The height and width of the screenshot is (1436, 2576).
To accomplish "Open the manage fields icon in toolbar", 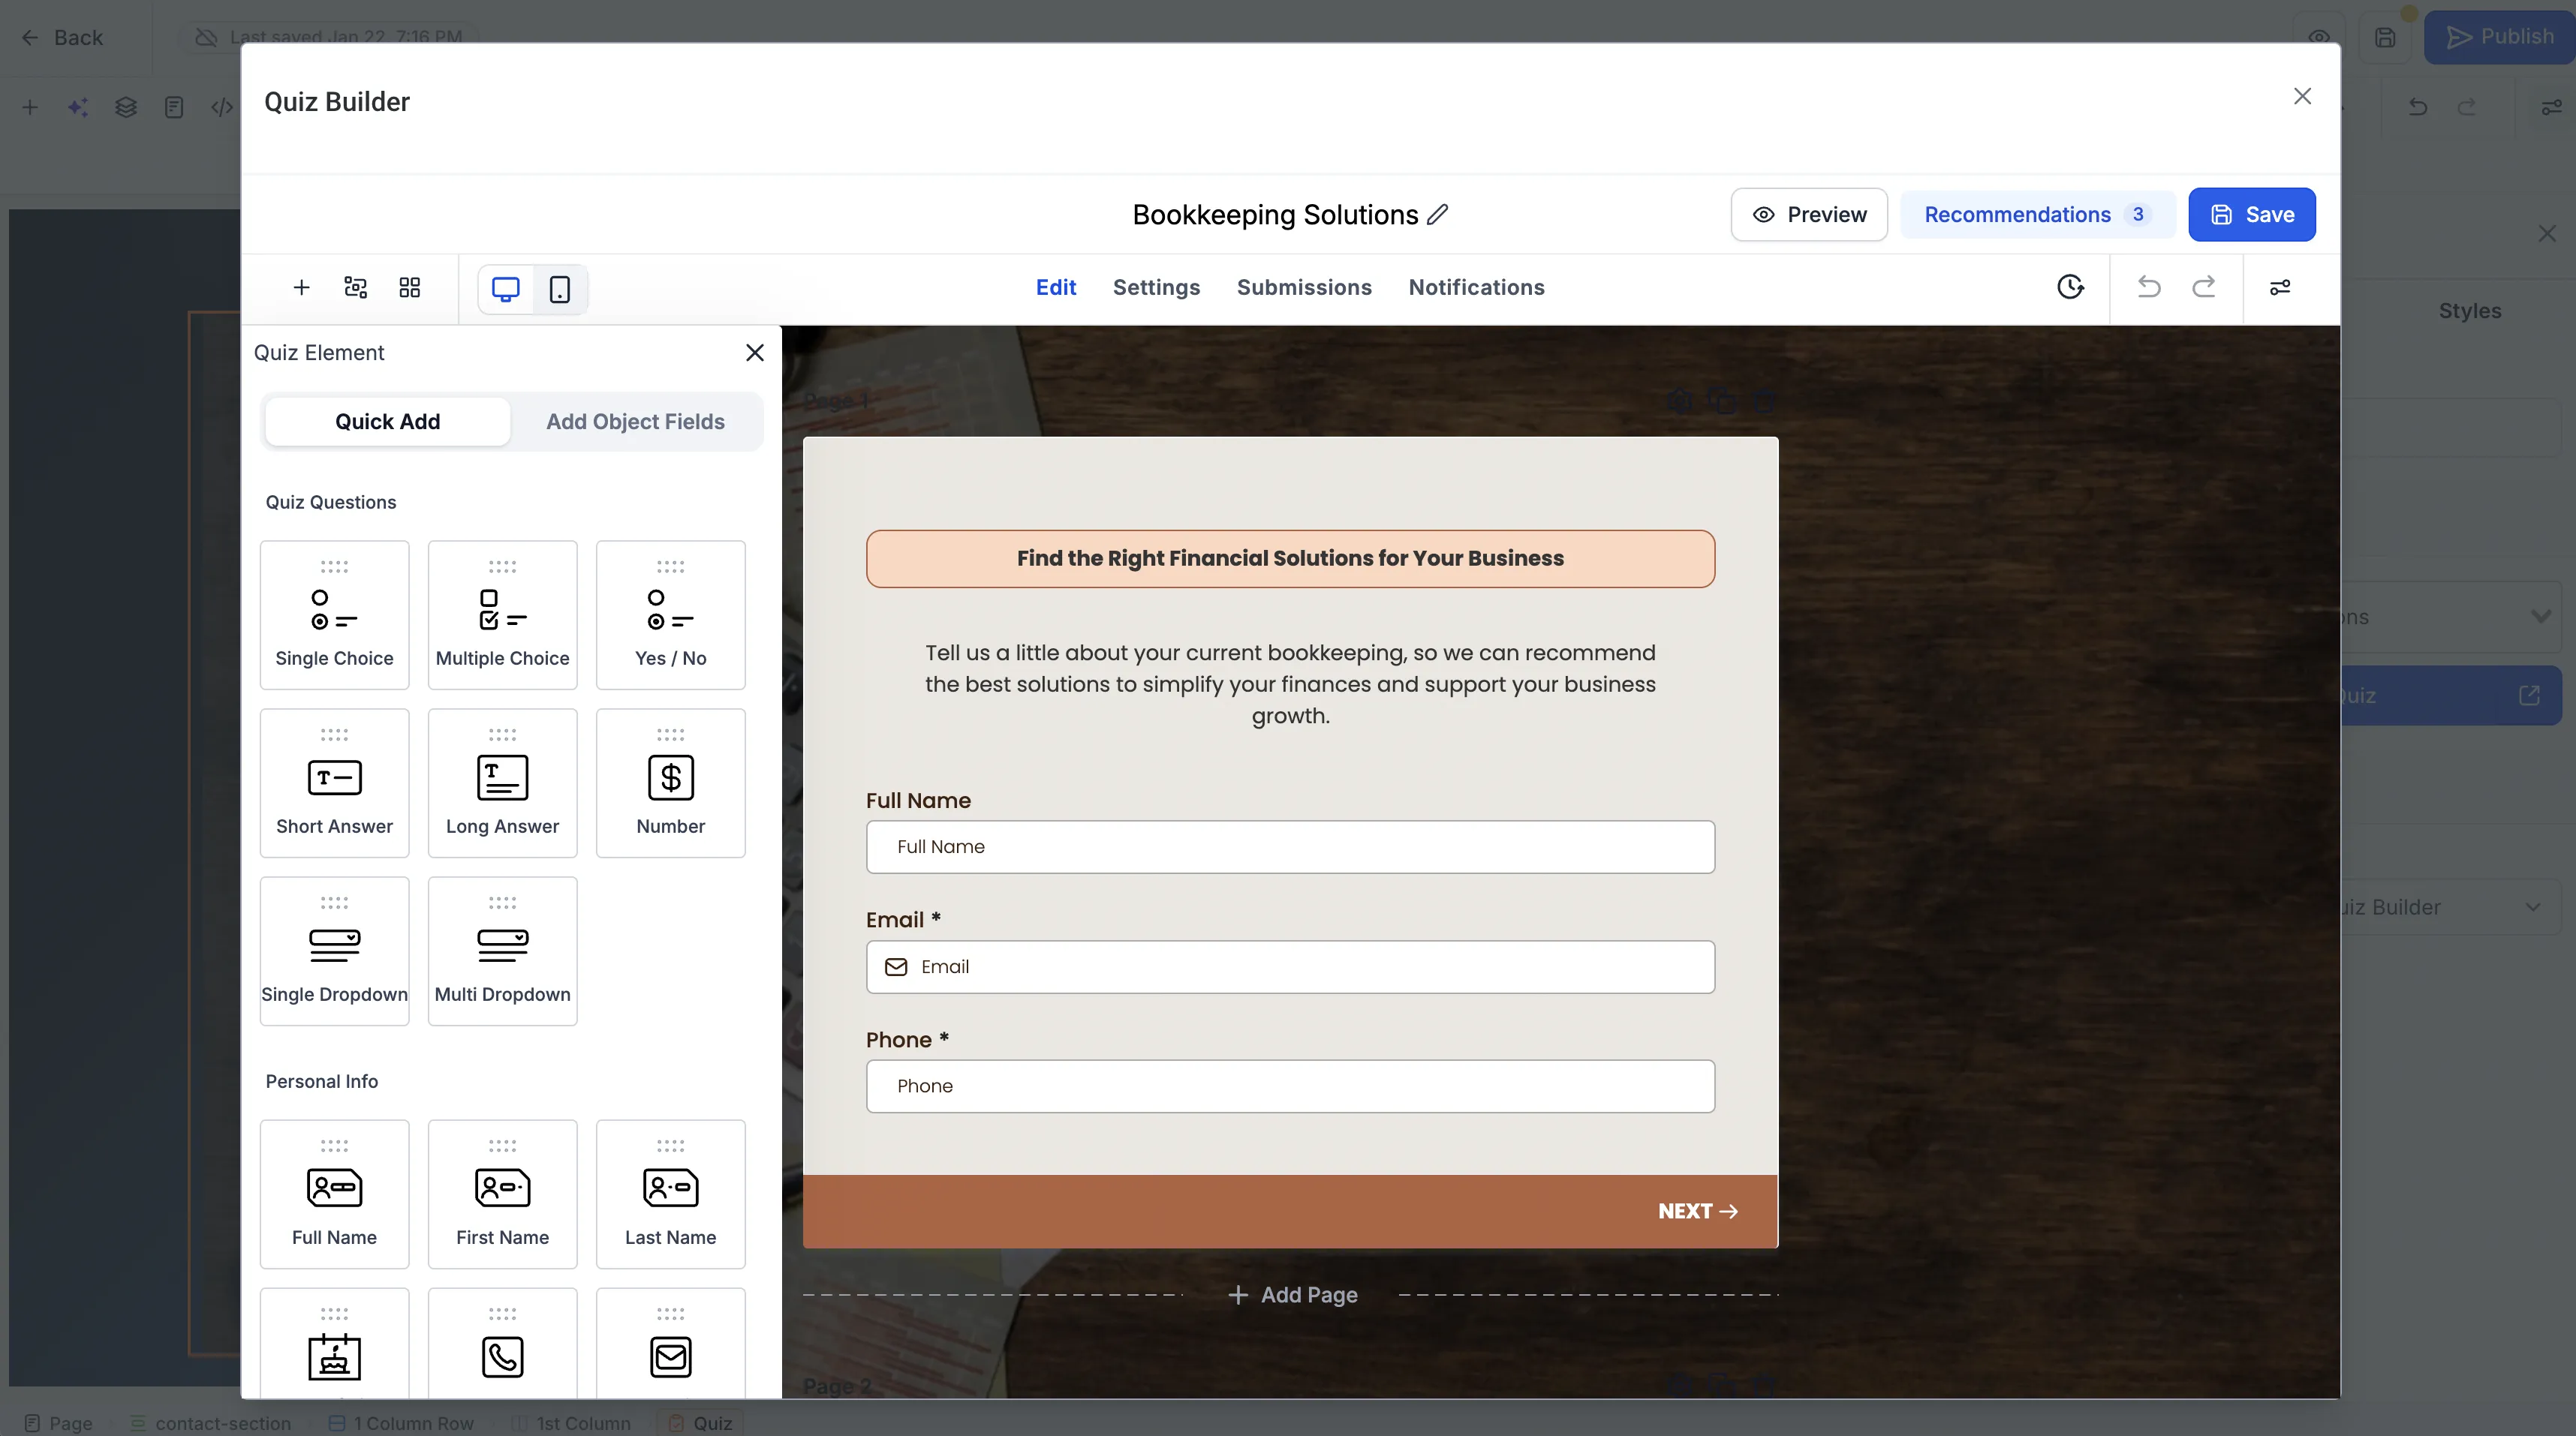I will tap(355, 288).
